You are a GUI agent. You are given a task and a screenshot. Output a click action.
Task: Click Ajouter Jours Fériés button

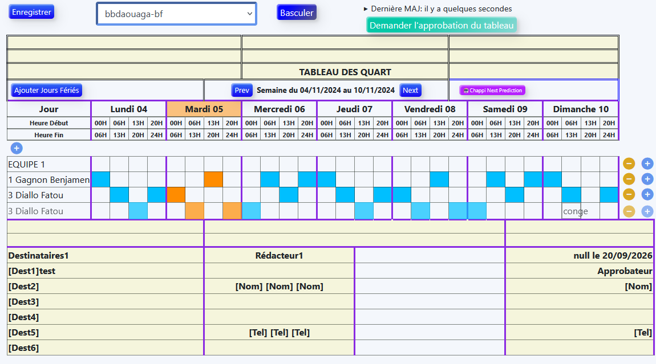pyautogui.click(x=46, y=90)
